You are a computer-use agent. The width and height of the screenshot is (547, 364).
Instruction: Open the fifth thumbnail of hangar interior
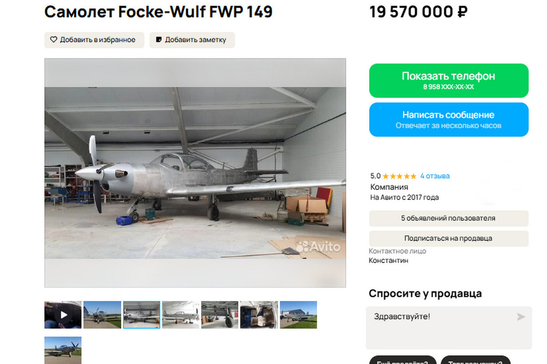220,314
